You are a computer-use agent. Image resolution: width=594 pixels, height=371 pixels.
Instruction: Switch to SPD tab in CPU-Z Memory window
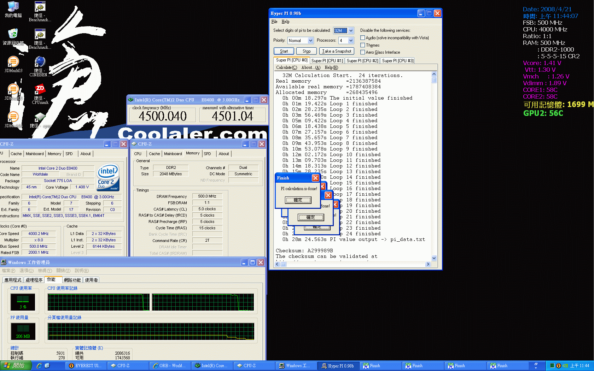208,154
